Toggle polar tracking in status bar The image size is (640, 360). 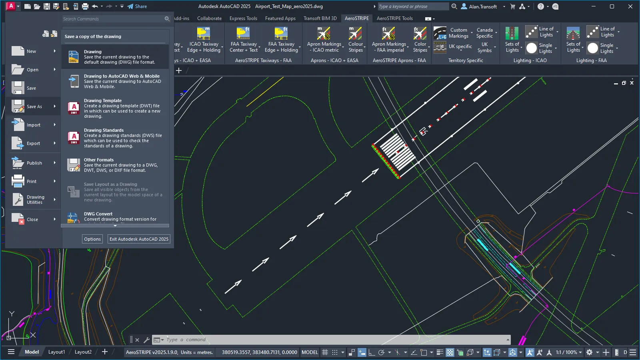pyautogui.click(x=382, y=352)
